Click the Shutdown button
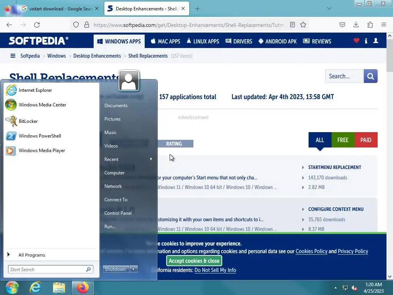Image resolution: width=393 pixels, height=295 pixels. click(116, 269)
